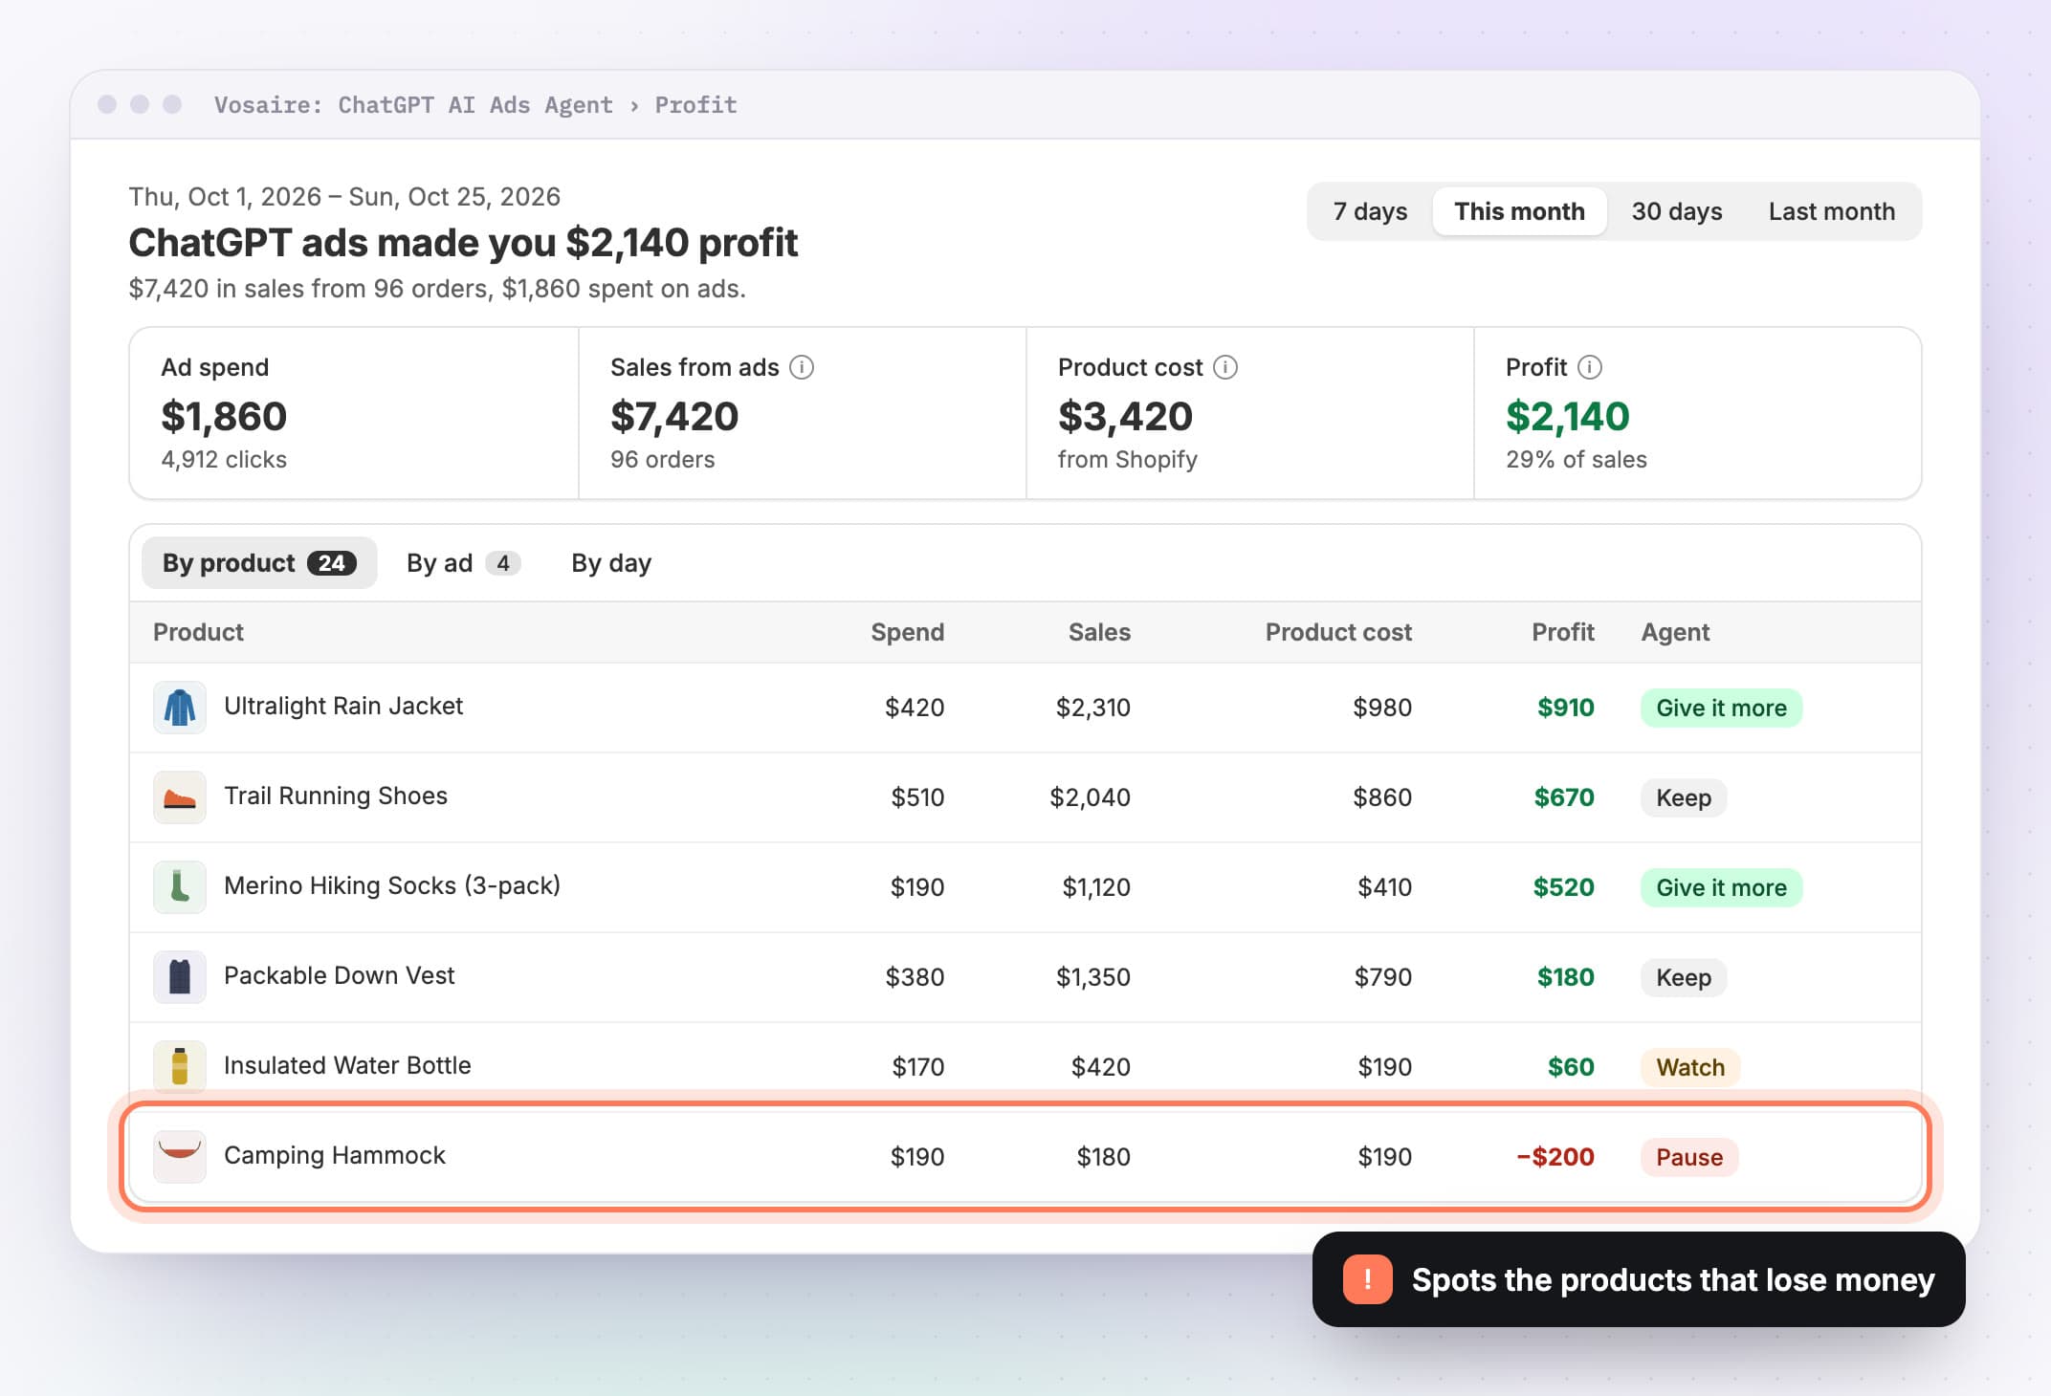Click the Ad spend $1,860 value

point(224,417)
